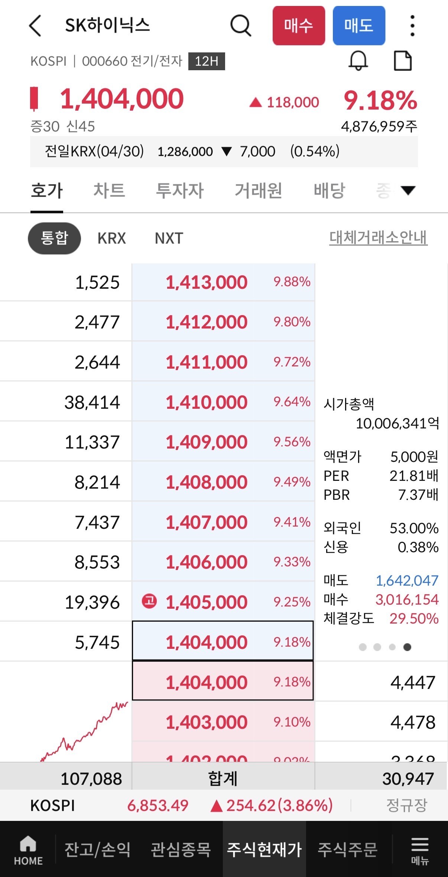Image resolution: width=448 pixels, height=877 pixels.
Task: Select the NXT exchange filter
Action: click(x=169, y=238)
